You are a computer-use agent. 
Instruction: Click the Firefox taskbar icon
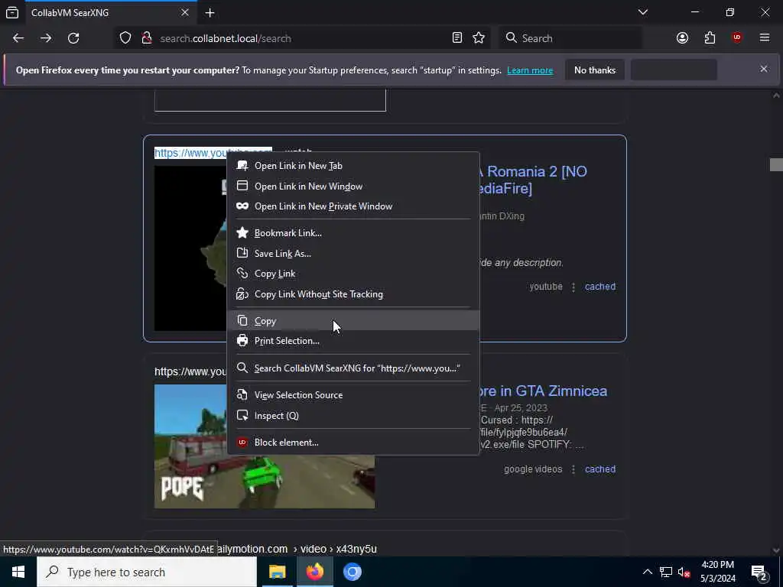(314, 572)
